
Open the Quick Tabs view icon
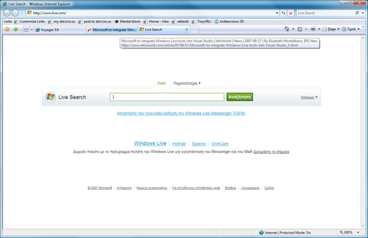pyautogui.click(x=26, y=29)
